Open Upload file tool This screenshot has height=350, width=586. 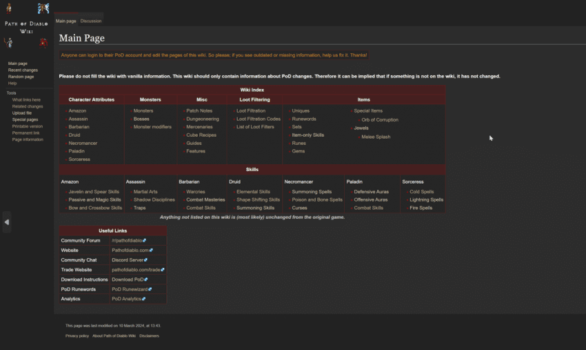coord(21,113)
